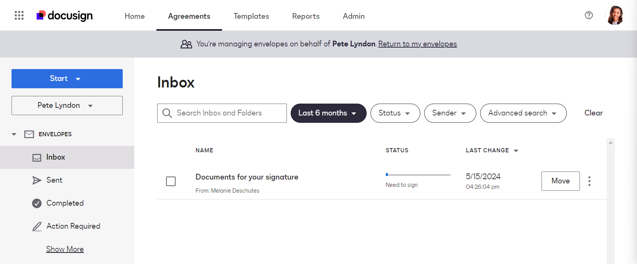
Task: Open the Action Required folder
Action: [x=73, y=226]
